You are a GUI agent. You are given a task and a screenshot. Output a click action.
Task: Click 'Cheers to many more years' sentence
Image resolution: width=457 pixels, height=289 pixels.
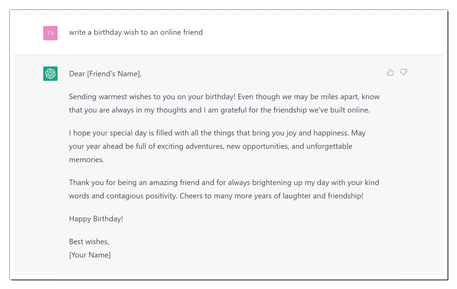pyautogui.click(x=271, y=196)
